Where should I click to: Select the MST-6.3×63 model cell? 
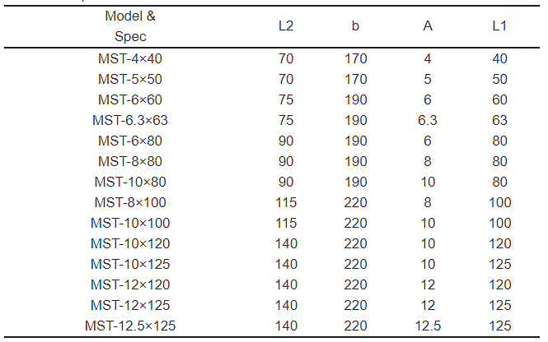130,121
